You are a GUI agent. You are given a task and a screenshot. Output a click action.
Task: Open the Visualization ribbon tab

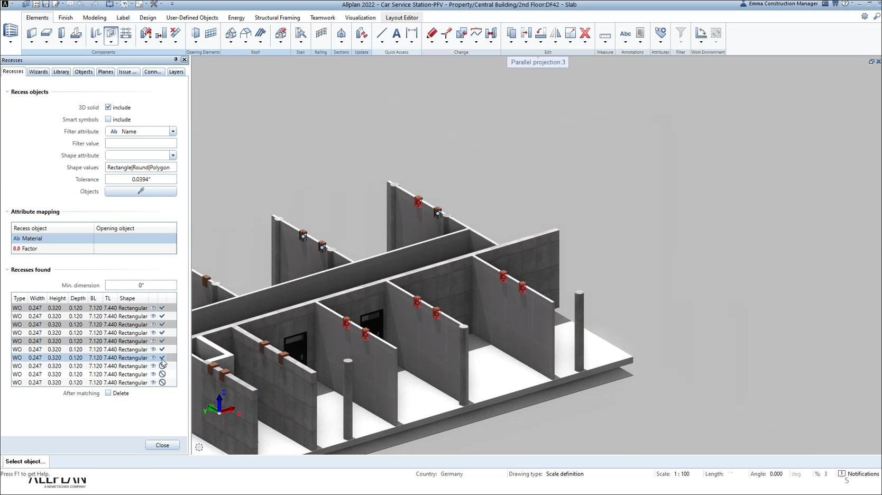(x=360, y=17)
